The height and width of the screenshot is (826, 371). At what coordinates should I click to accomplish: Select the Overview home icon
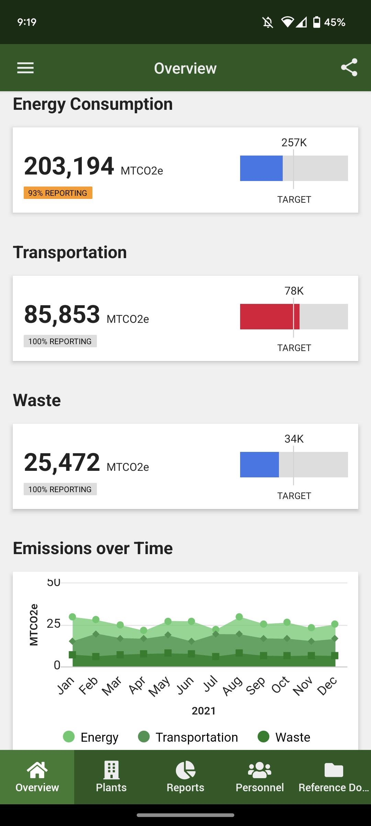coord(37,770)
